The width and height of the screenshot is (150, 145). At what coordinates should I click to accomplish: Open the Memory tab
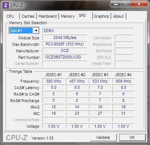pyautogui.click(x=68, y=16)
